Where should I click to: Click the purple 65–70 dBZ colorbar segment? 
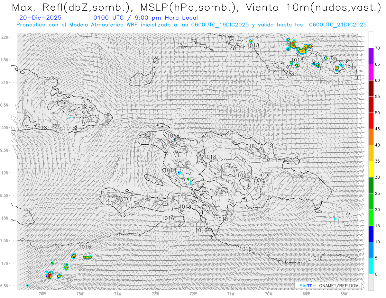[371, 56]
